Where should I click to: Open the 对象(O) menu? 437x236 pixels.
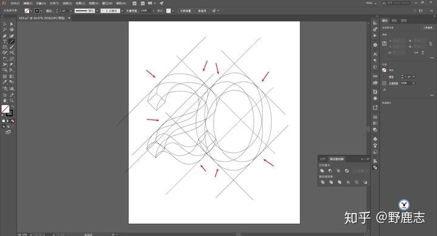41,4
